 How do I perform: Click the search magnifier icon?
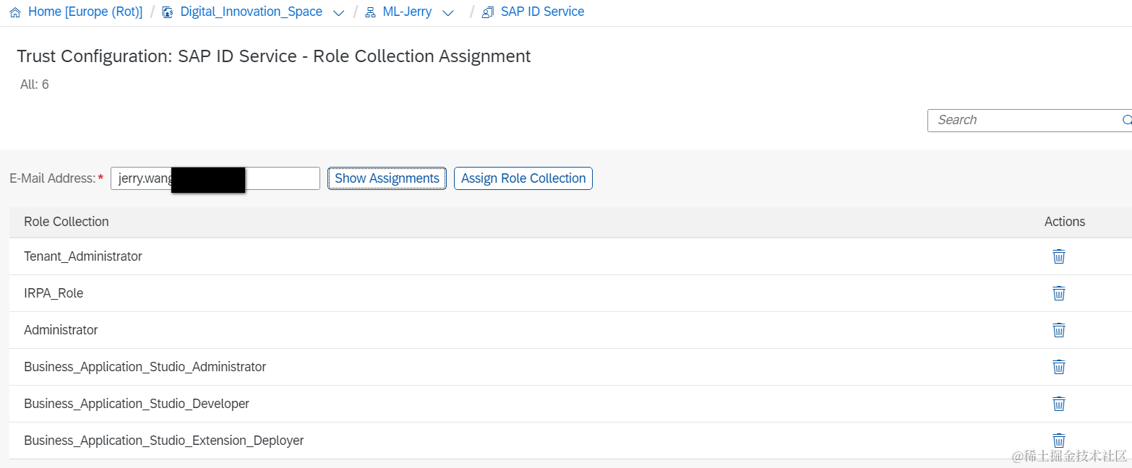1126,120
